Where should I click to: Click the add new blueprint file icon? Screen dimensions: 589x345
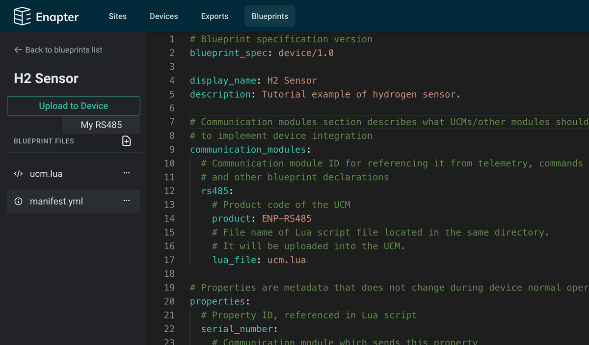(126, 141)
